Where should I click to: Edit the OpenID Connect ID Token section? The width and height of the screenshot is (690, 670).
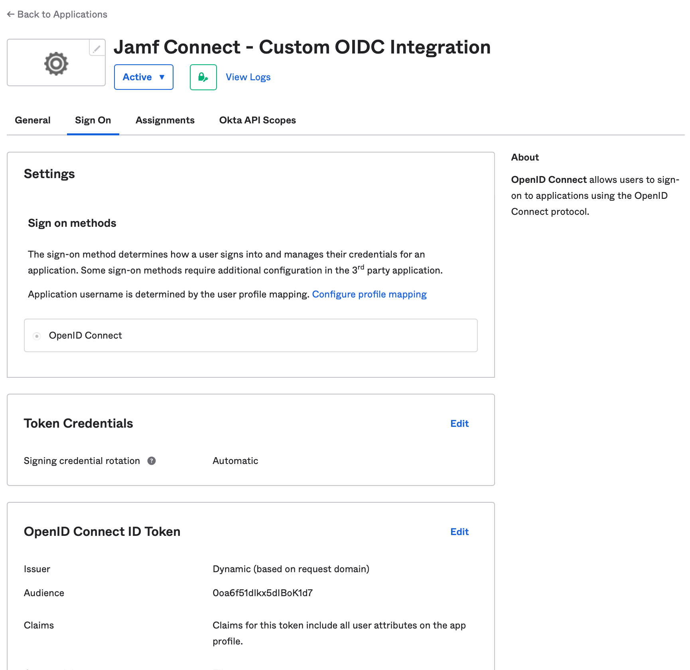point(459,532)
